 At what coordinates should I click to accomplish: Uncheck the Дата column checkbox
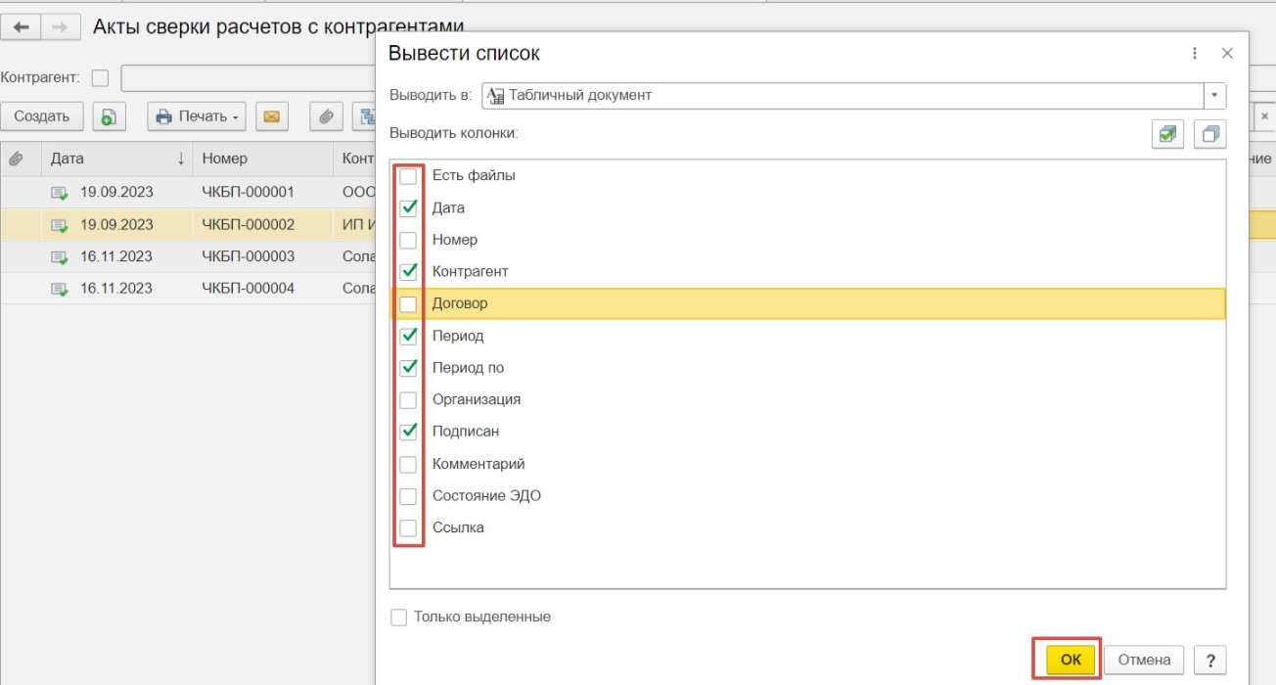tap(408, 207)
